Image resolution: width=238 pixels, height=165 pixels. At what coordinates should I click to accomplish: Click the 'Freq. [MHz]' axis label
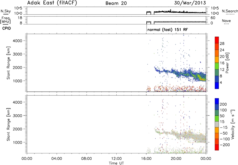(6, 20)
